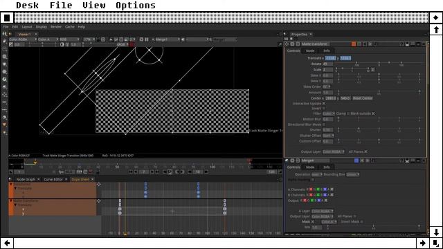
Task: Click the redo icon in Matte transform header
Action: (x=370, y=44)
